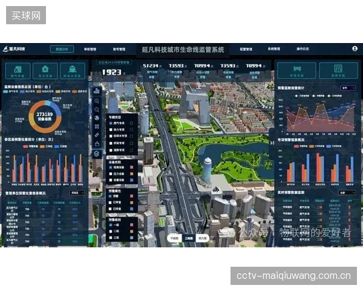The height and width of the screenshot is (291, 363).
Task: Select the ruler measure tool
Action: (x=97, y=135)
